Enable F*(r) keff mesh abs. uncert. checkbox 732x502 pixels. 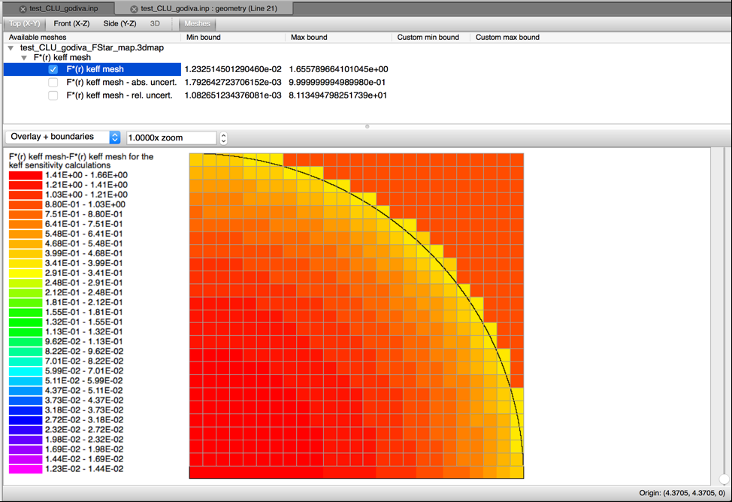(53, 82)
